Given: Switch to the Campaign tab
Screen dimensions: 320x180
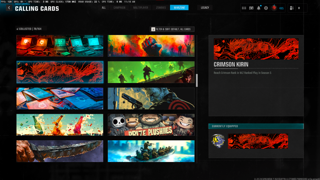Looking at the screenshot, I should pos(119,7).
